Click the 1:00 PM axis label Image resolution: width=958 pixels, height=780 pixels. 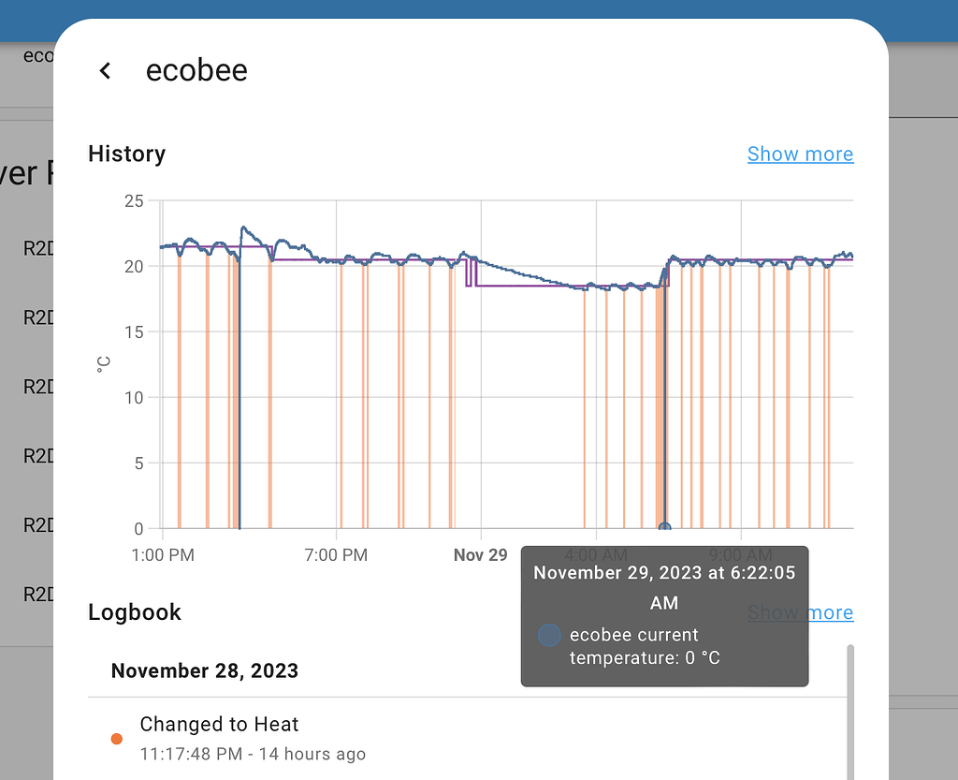click(x=163, y=554)
